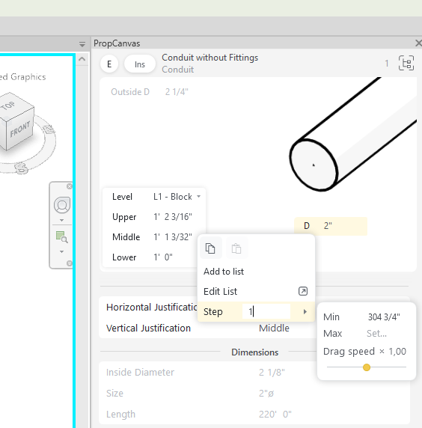
Task: Click the Middle 1' 1 3/32" value
Action: tap(173, 237)
